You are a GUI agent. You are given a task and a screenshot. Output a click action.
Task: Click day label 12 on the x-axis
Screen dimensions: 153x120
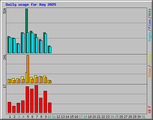(58, 117)
